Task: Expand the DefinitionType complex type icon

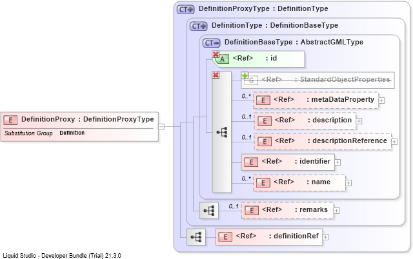Action: [x=198, y=26]
